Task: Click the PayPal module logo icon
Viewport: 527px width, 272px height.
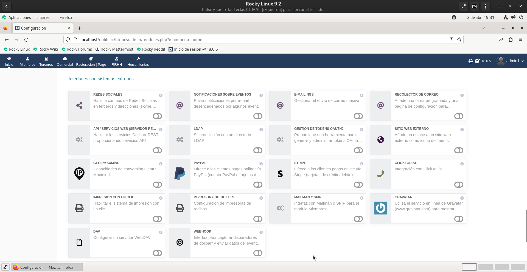Action: (180, 174)
